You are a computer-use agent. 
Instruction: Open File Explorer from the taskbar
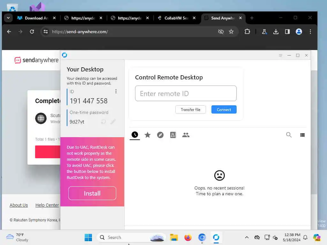174,237
